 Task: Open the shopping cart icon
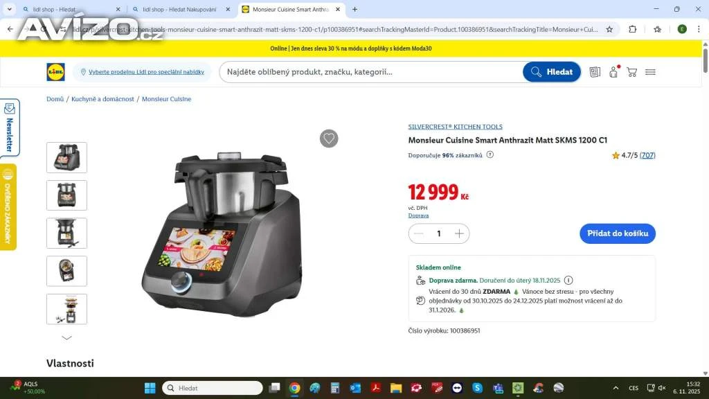(x=631, y=72)
